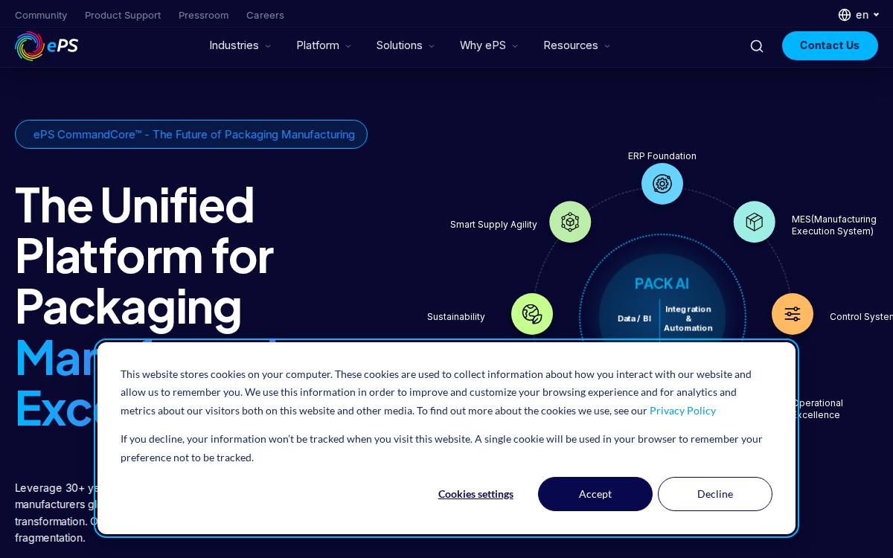This screenshot has width=893, height=558.
Task: Open the Careers link
Action: pyautogui.click(x=265, y=15)
